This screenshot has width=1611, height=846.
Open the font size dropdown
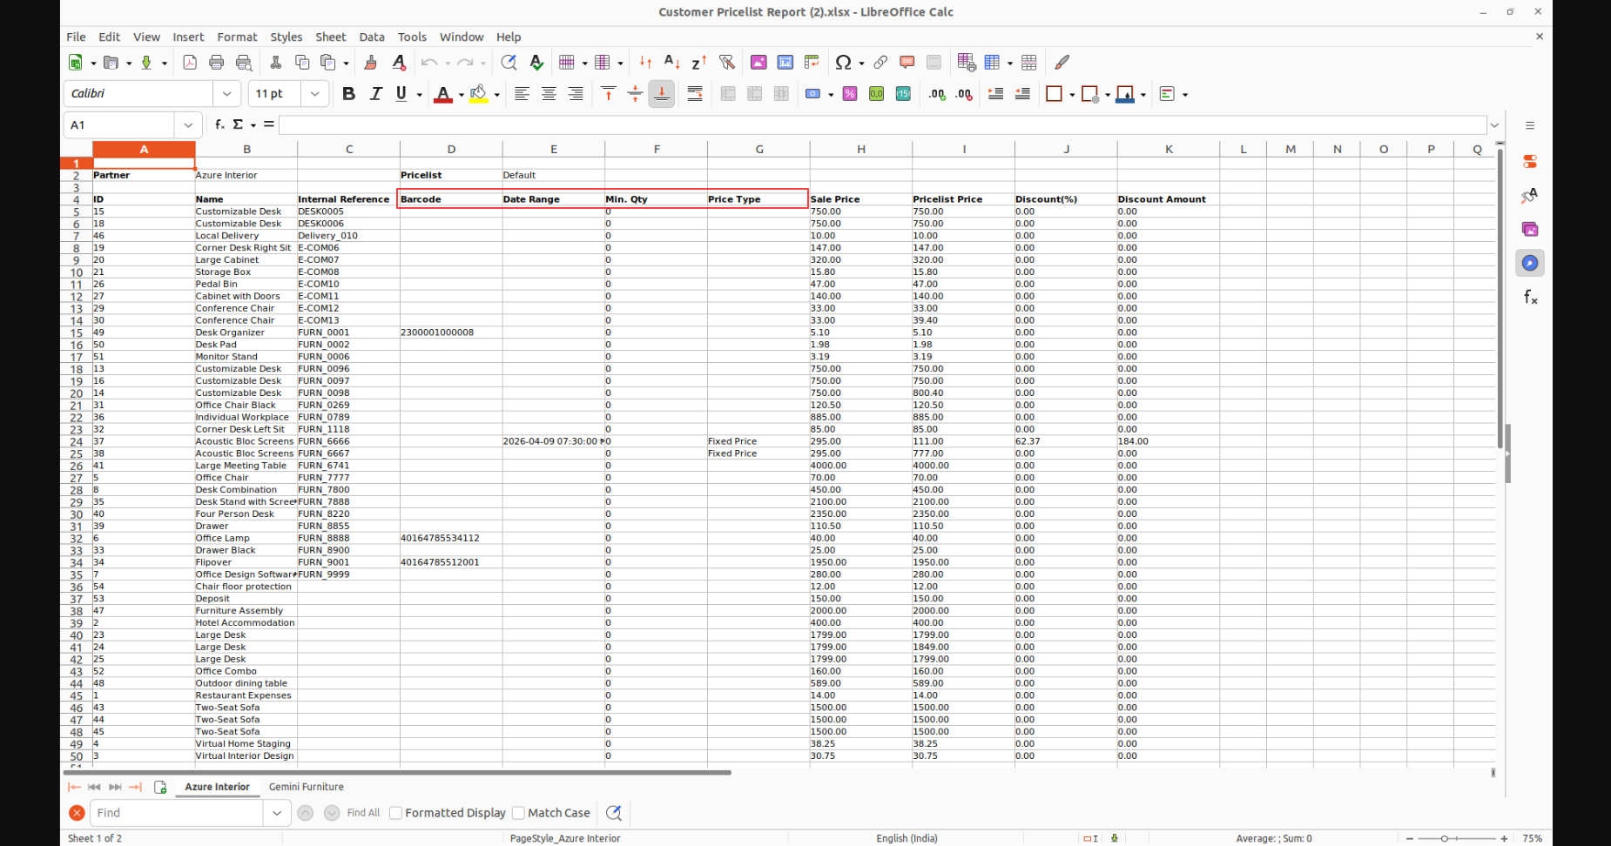click(x=314, y=94)
